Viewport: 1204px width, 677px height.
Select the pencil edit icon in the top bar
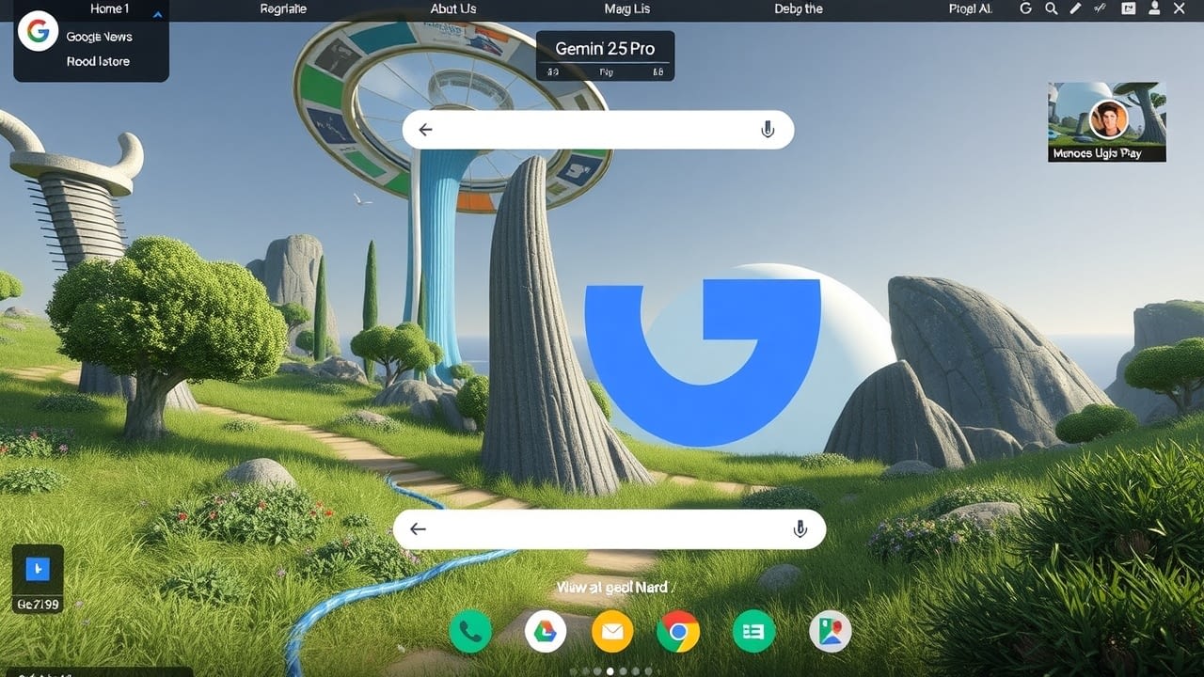pyautogui.click(x=1075, y=8)
